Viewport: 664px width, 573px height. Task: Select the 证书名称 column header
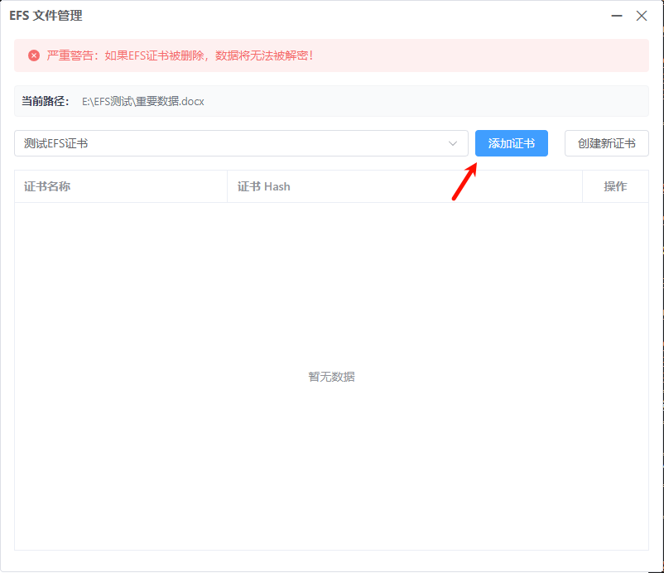47,186
